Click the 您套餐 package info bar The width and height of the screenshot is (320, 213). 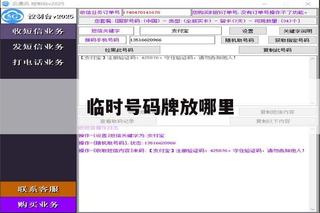[197, 21]
